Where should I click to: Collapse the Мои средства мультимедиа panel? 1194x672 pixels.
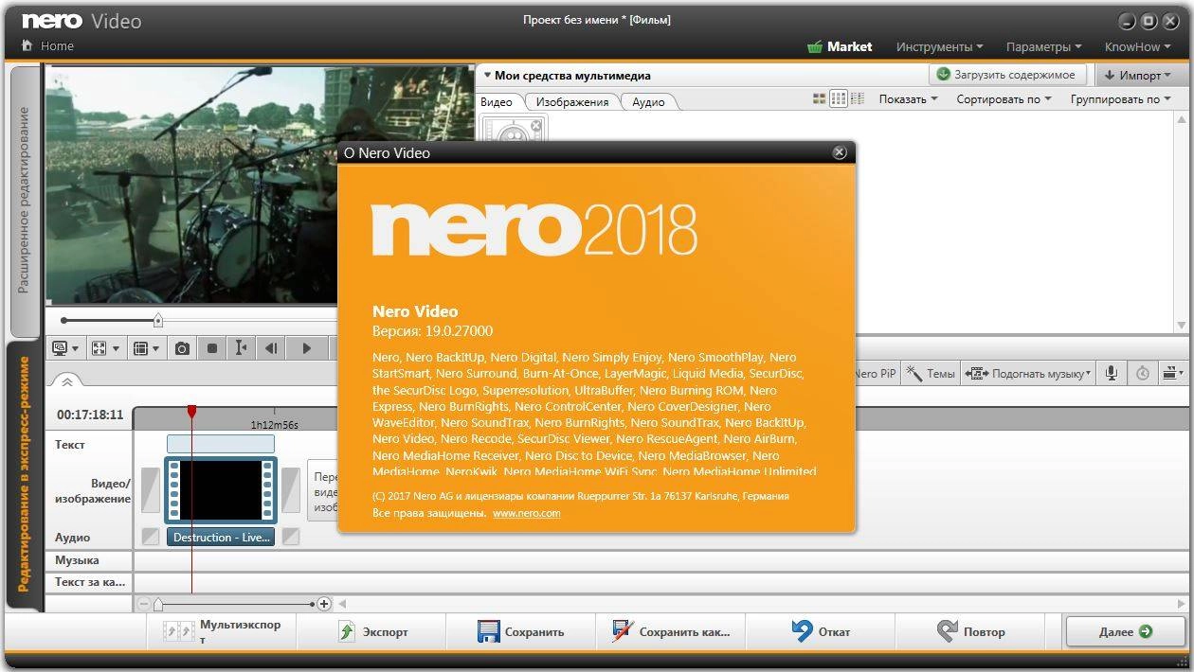[x=488, y=75]
